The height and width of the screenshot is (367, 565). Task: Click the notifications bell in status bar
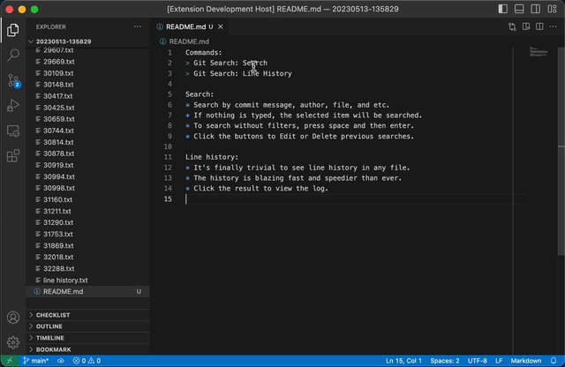pos(554,361)
